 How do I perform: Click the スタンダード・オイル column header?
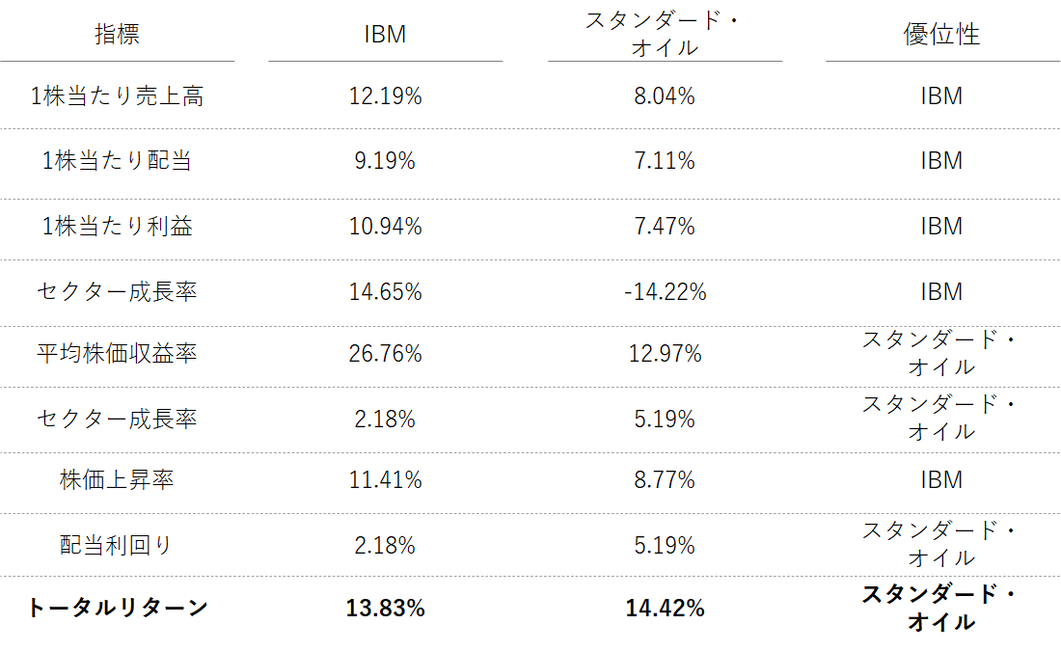pyautogui.click(x=665, y=34)
